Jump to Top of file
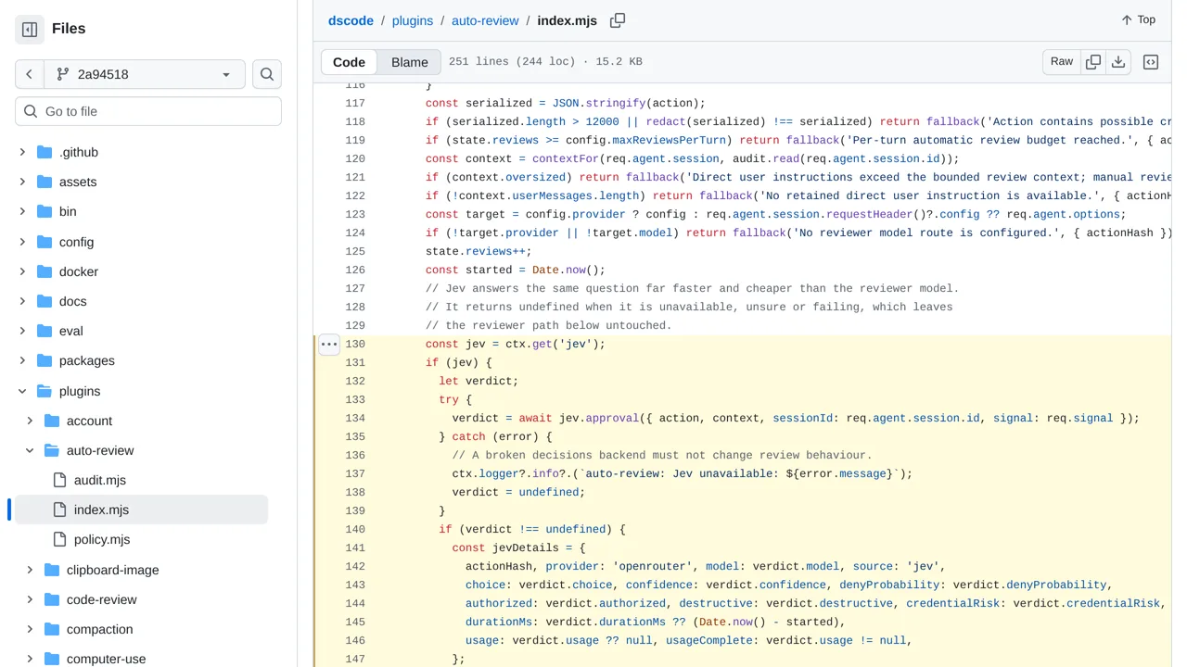Screen dimensions: 1187x667 1138,19
